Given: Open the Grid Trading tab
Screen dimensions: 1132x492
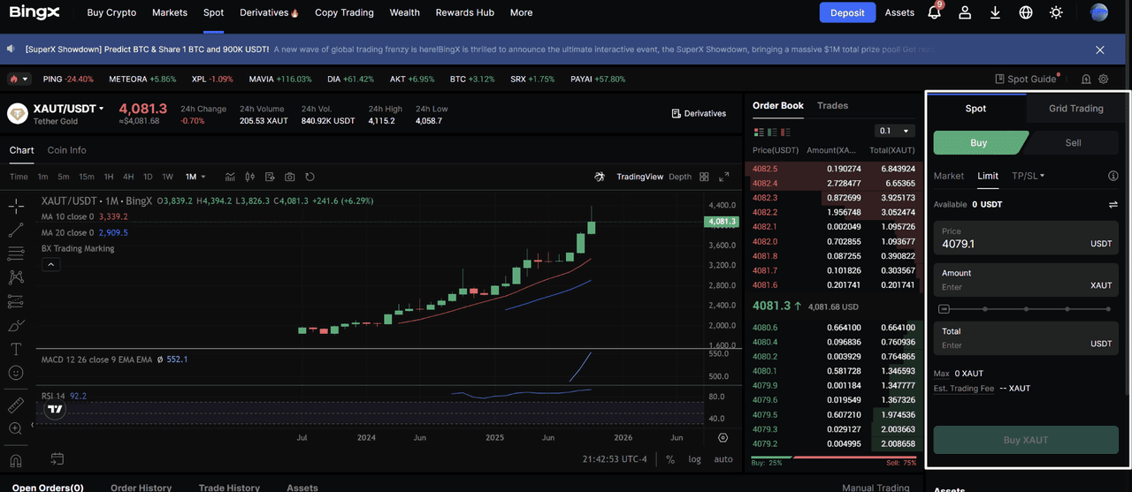Looking at the screenshot, I should [x=1075, y=109].
